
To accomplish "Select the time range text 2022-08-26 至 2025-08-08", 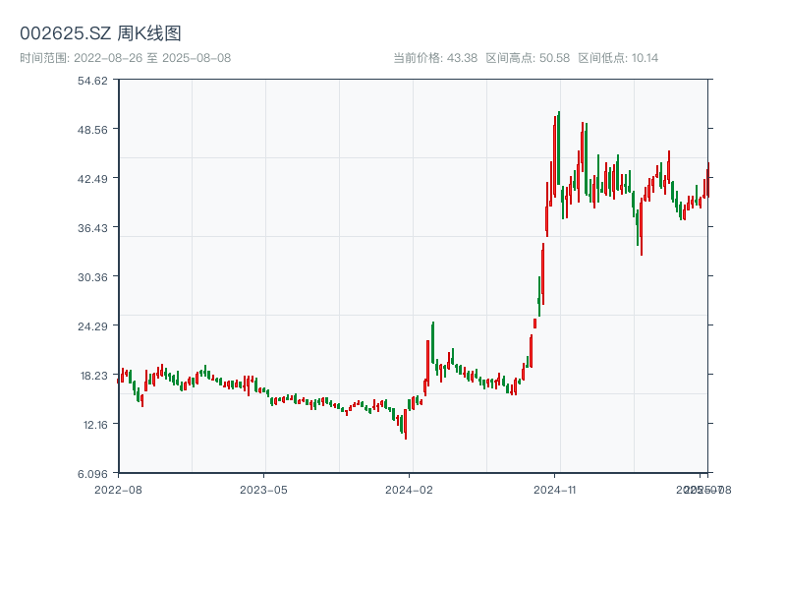I will 125,58.
